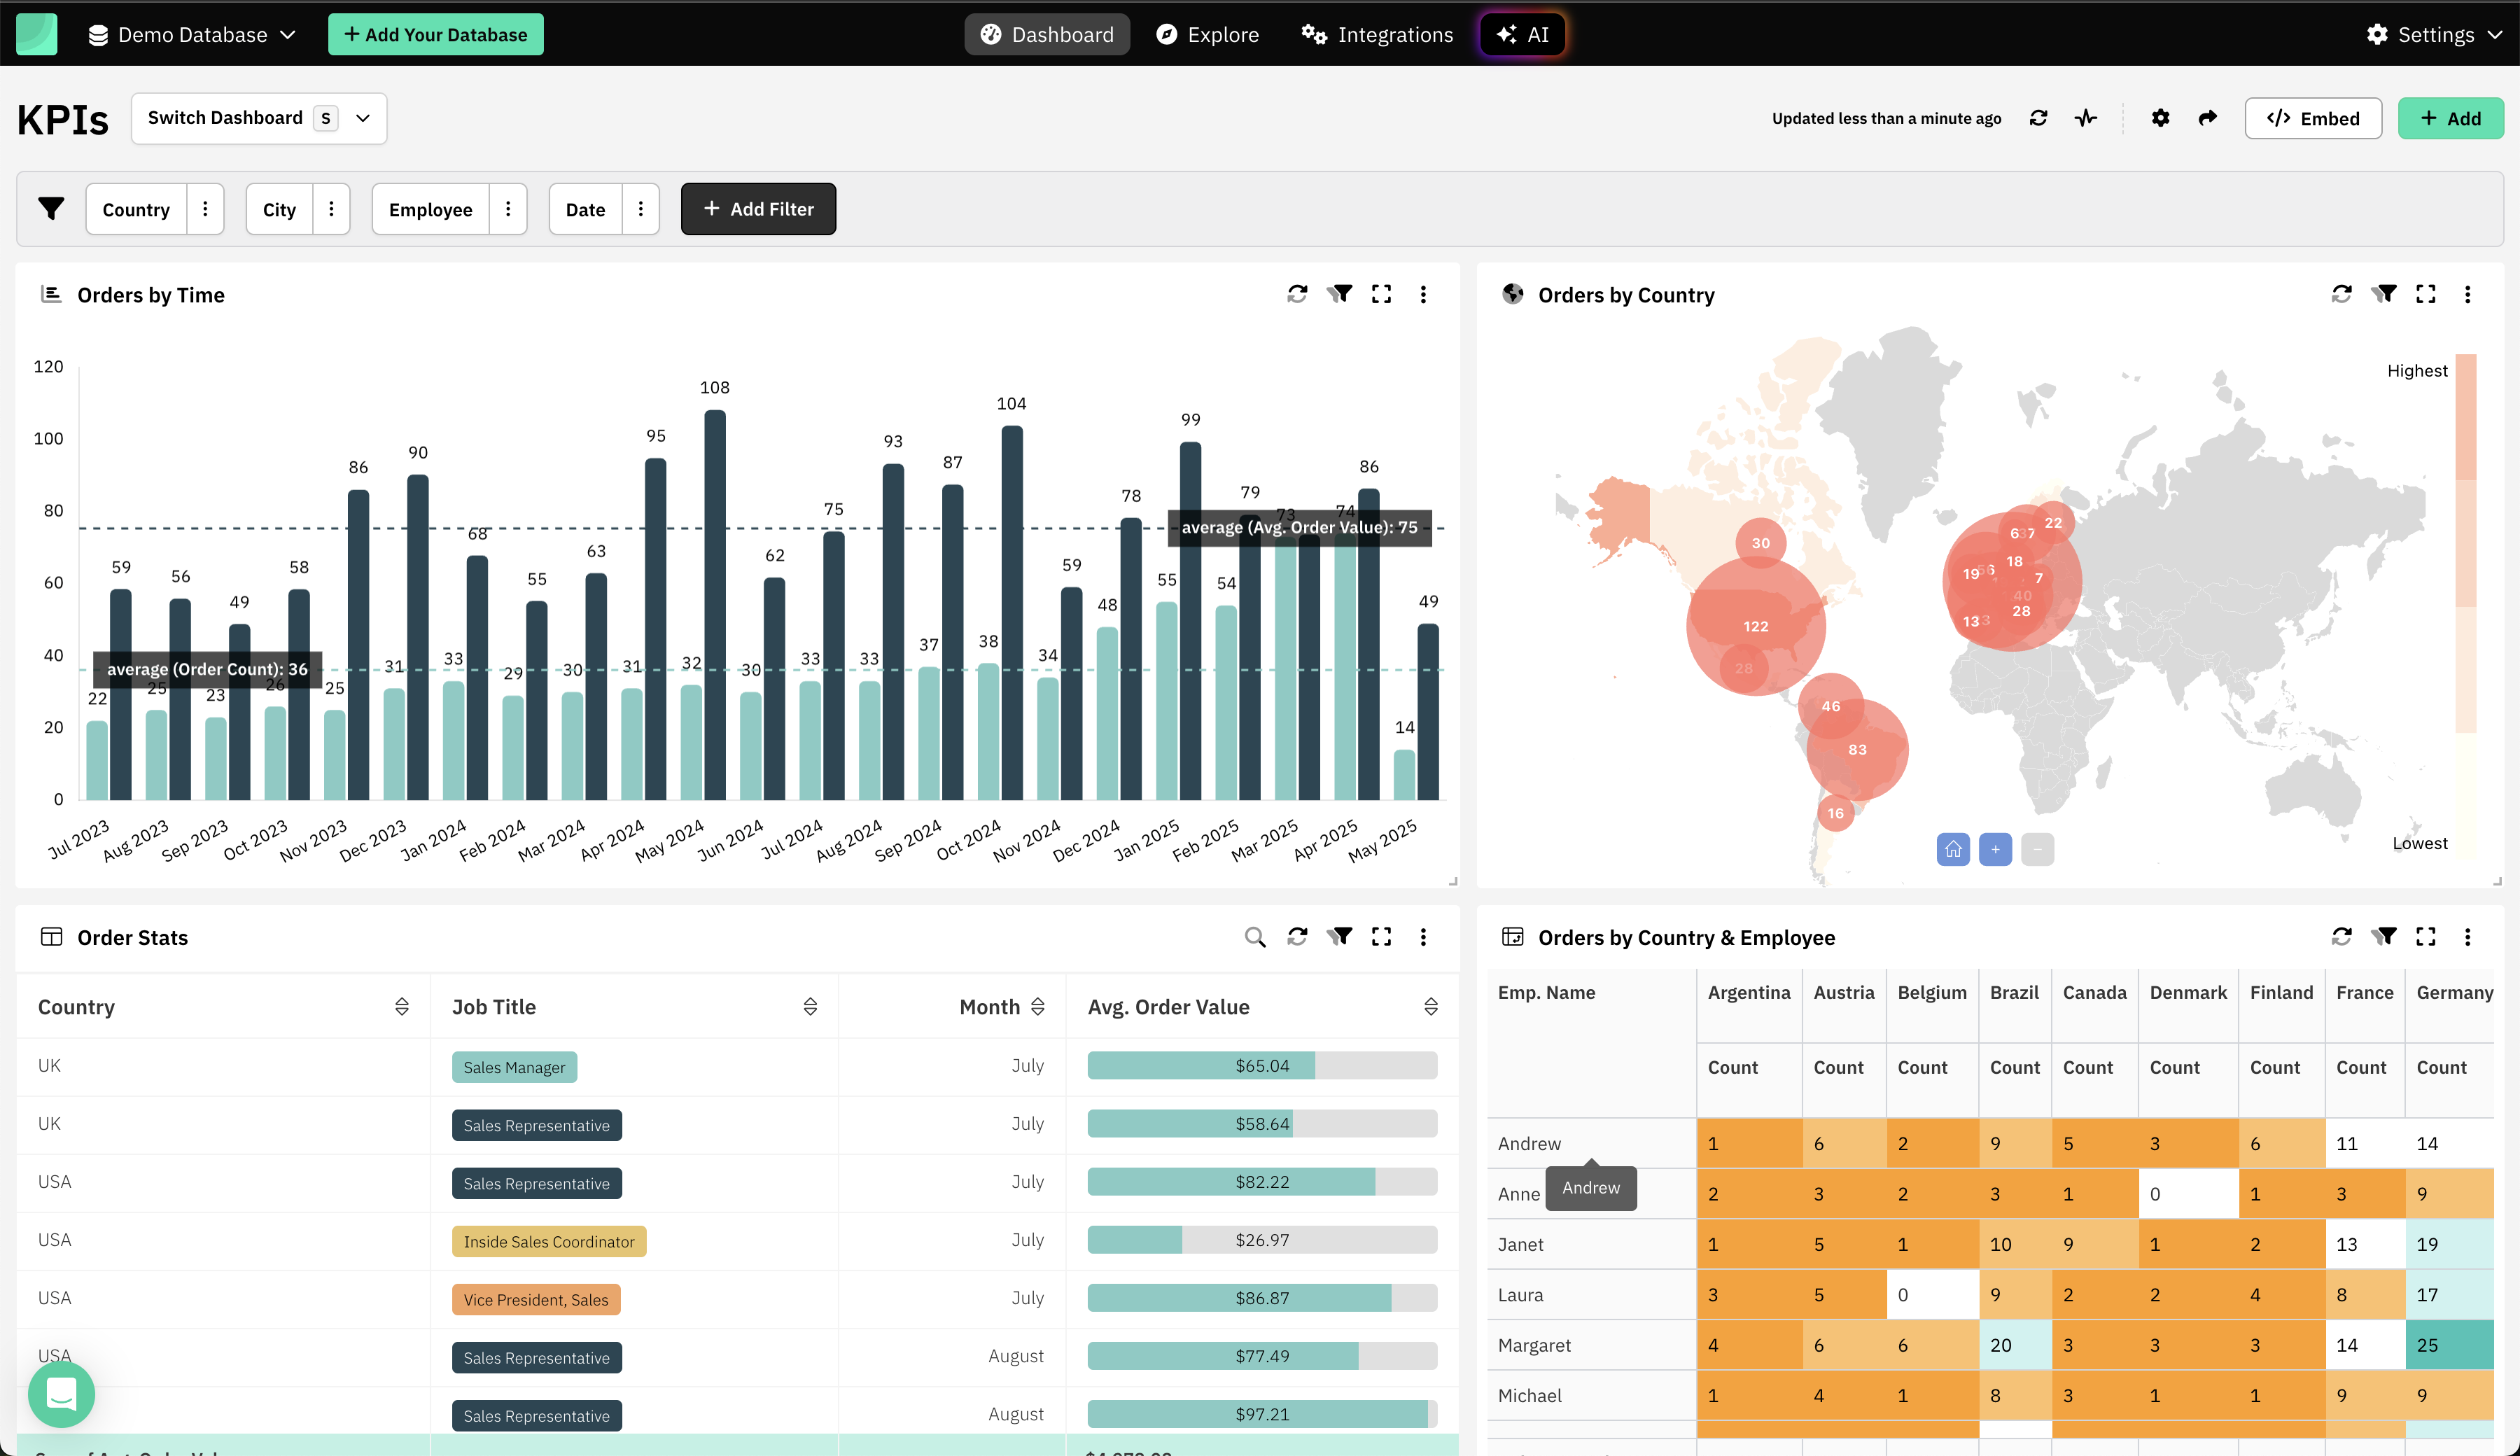This screenshot has width=2520, height=1456.
Task: Click the Embed button
Action: tap(2312, 118)
